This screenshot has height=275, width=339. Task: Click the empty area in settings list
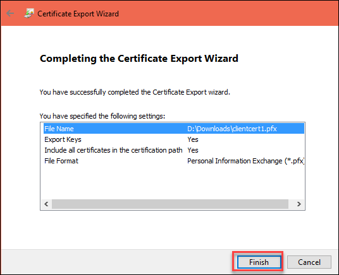click(x=173, y=182)
